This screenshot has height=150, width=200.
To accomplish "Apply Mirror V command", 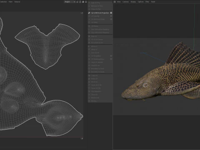I will pos(100,50).
